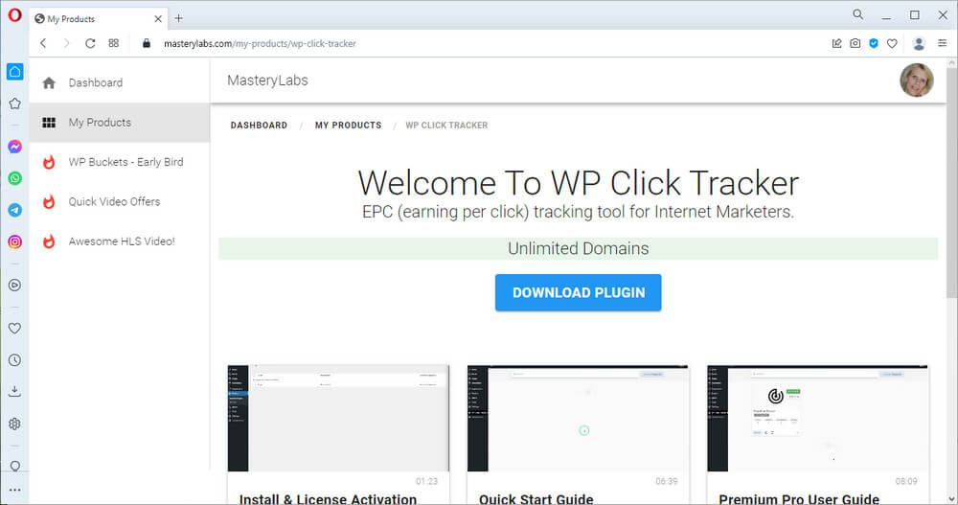View site security lock info

tap(146, 43)
